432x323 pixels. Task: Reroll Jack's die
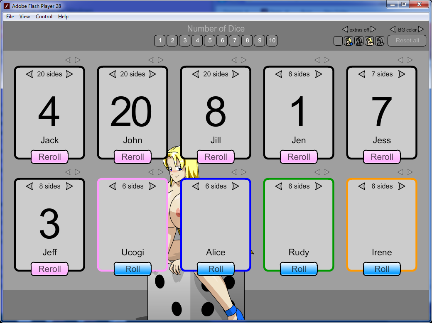(x=49, y=157)
